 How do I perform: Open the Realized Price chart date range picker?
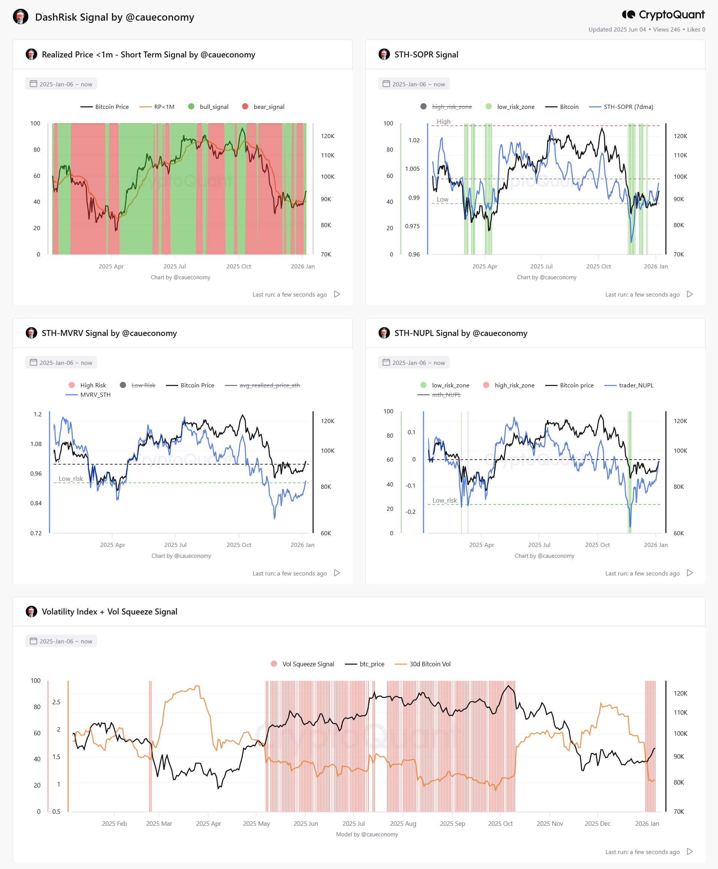[x=61, y=84]
